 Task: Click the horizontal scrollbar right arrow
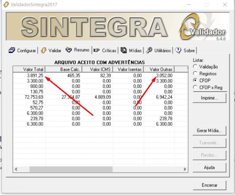[185, 169]
